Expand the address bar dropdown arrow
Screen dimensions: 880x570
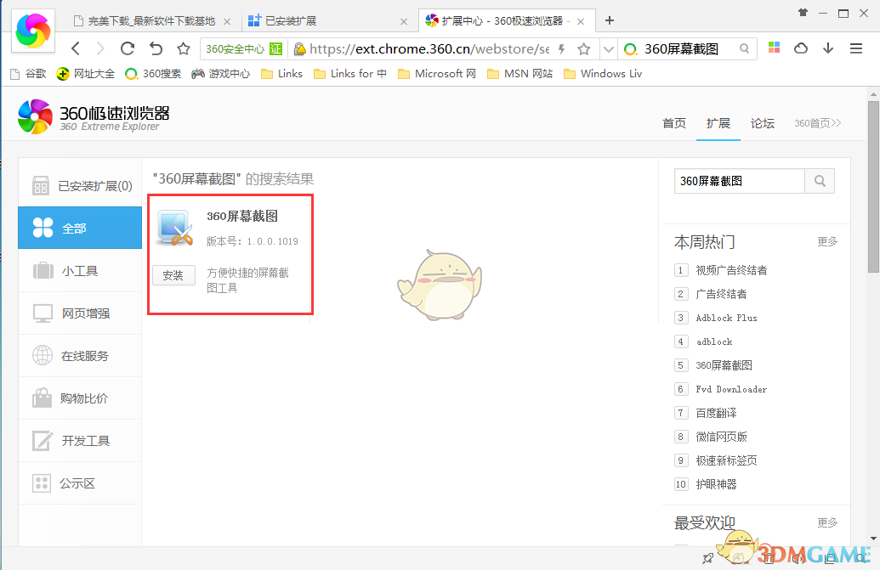point(608,49)
